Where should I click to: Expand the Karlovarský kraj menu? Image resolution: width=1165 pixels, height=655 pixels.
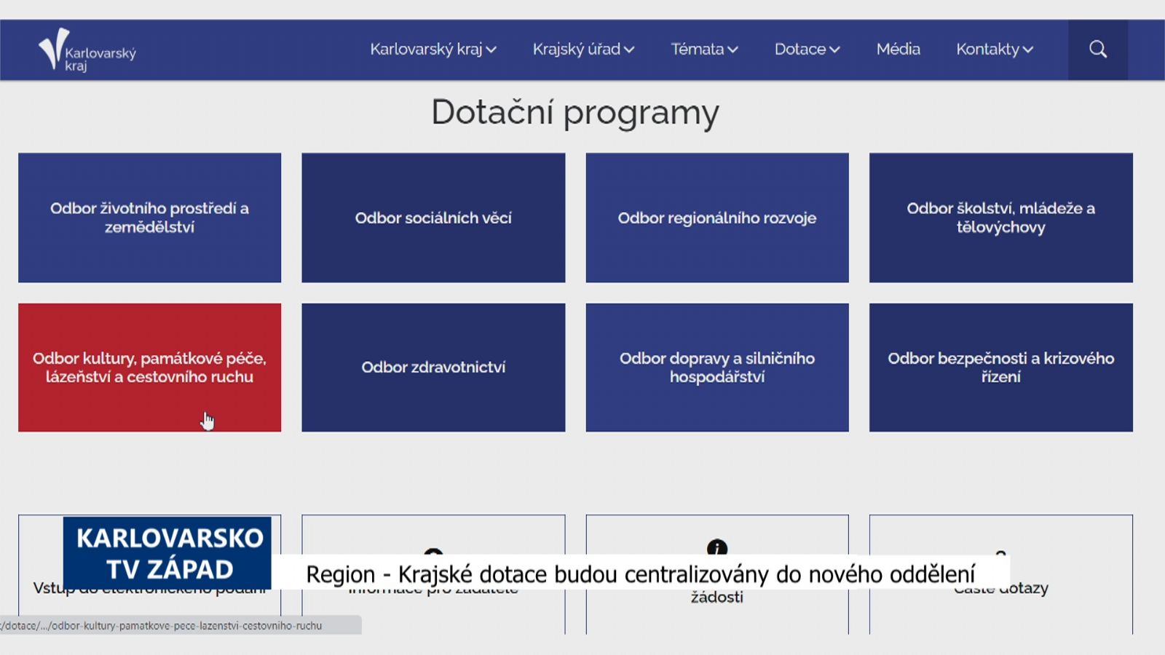(x=433, y=49)
